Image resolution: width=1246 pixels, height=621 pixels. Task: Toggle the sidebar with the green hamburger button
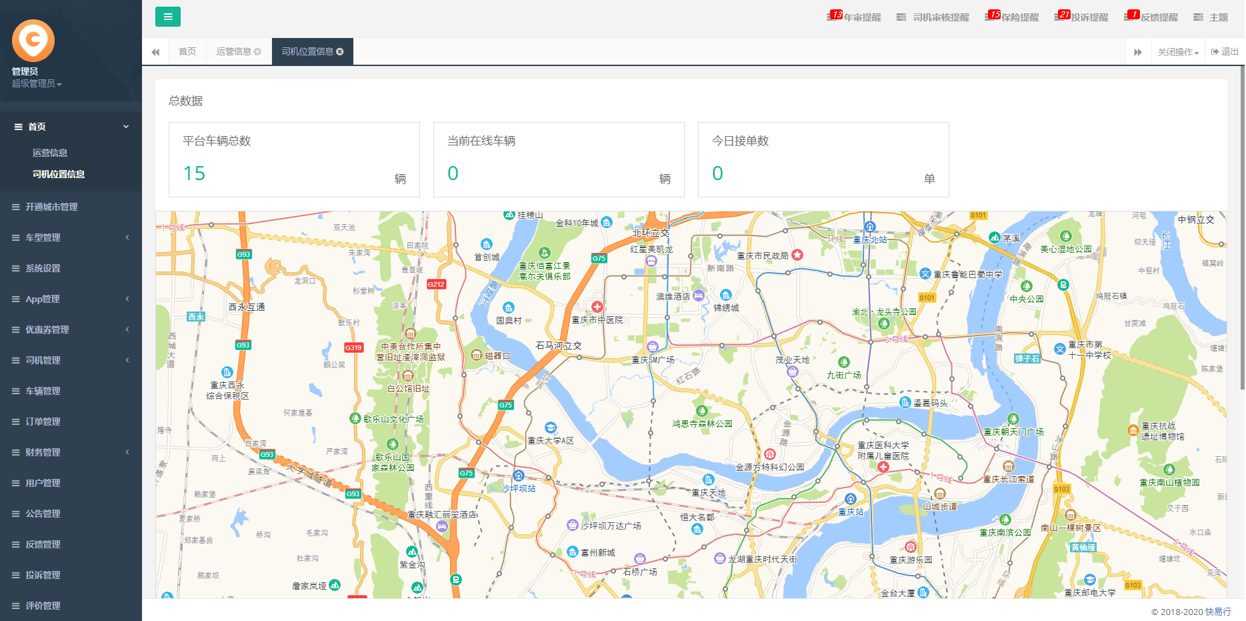168,17
